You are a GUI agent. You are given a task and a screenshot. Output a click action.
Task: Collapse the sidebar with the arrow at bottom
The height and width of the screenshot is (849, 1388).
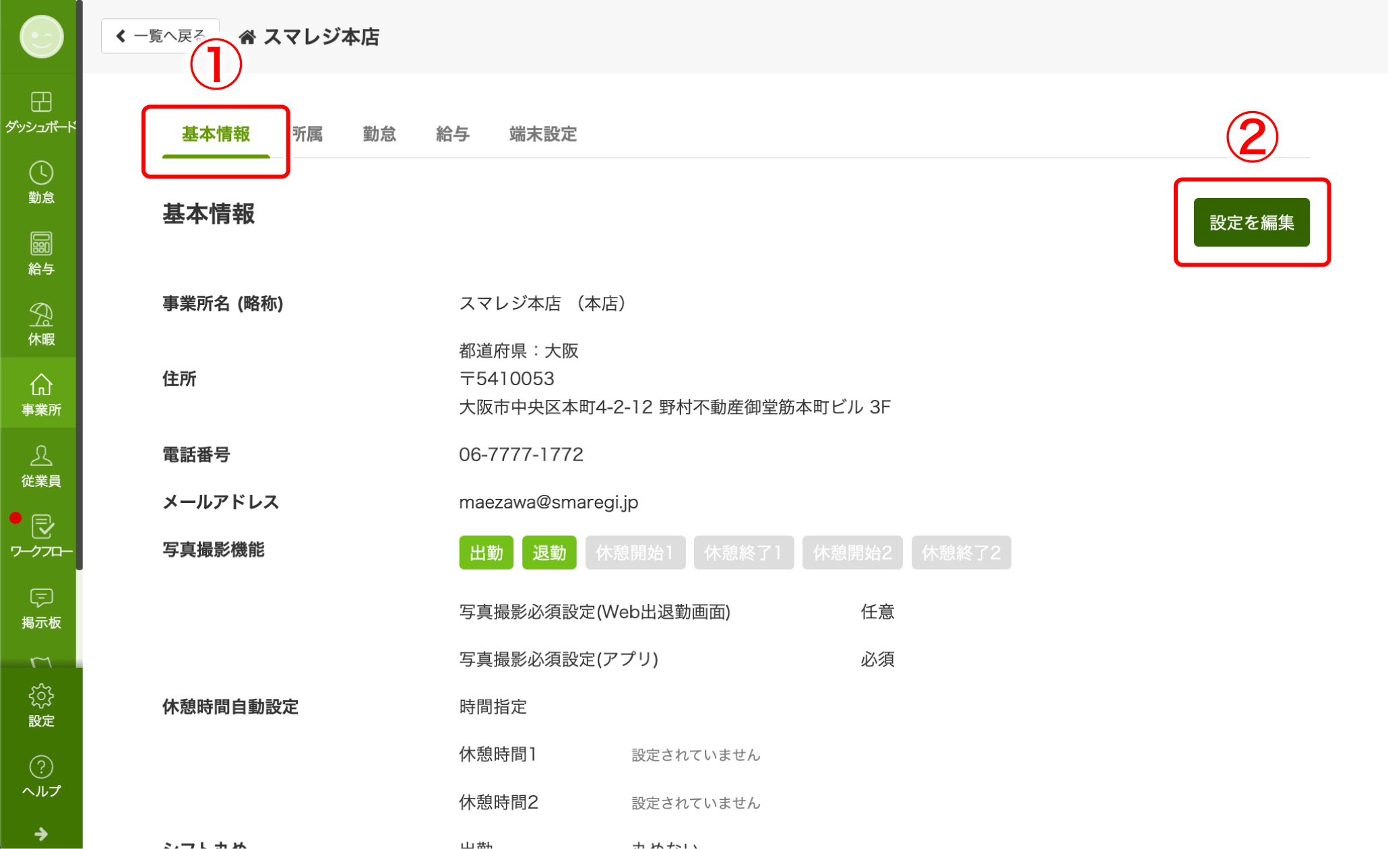pos(40,834)
